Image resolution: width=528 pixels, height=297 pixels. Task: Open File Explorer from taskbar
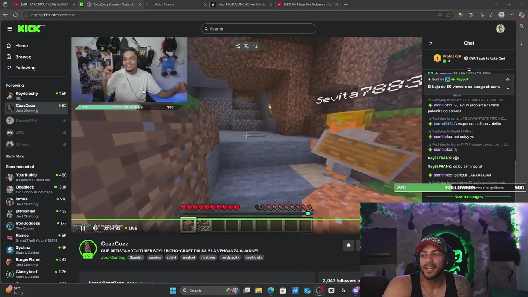click(x=259, y=290)
